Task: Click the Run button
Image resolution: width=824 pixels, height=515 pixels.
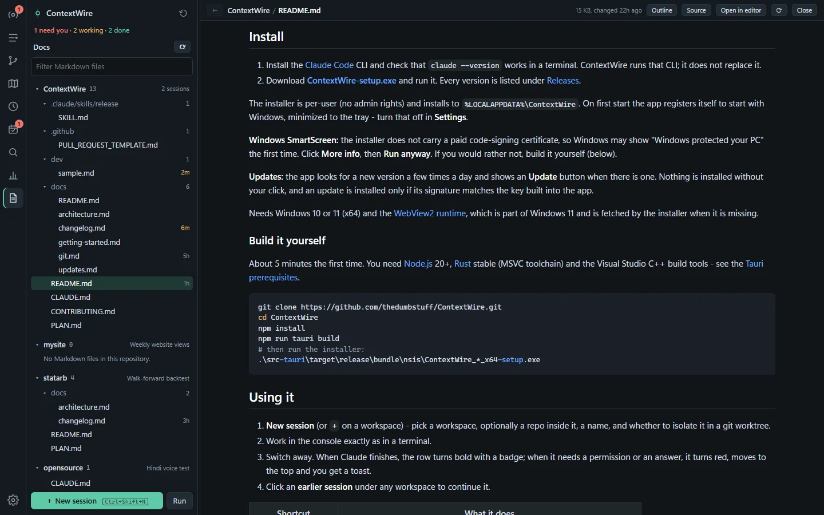Action: pyautogui.click(x=180, y=501)
